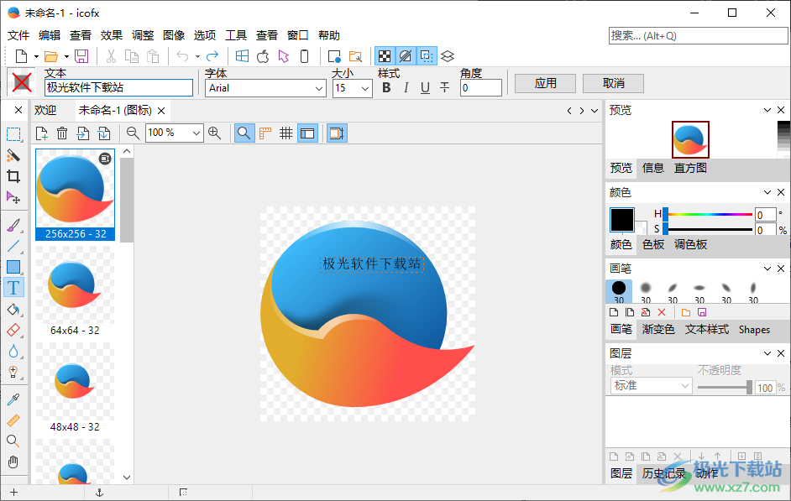Click the Zoom Out magnifier icon
791x501 pixels.
click(x=132, y=133)
